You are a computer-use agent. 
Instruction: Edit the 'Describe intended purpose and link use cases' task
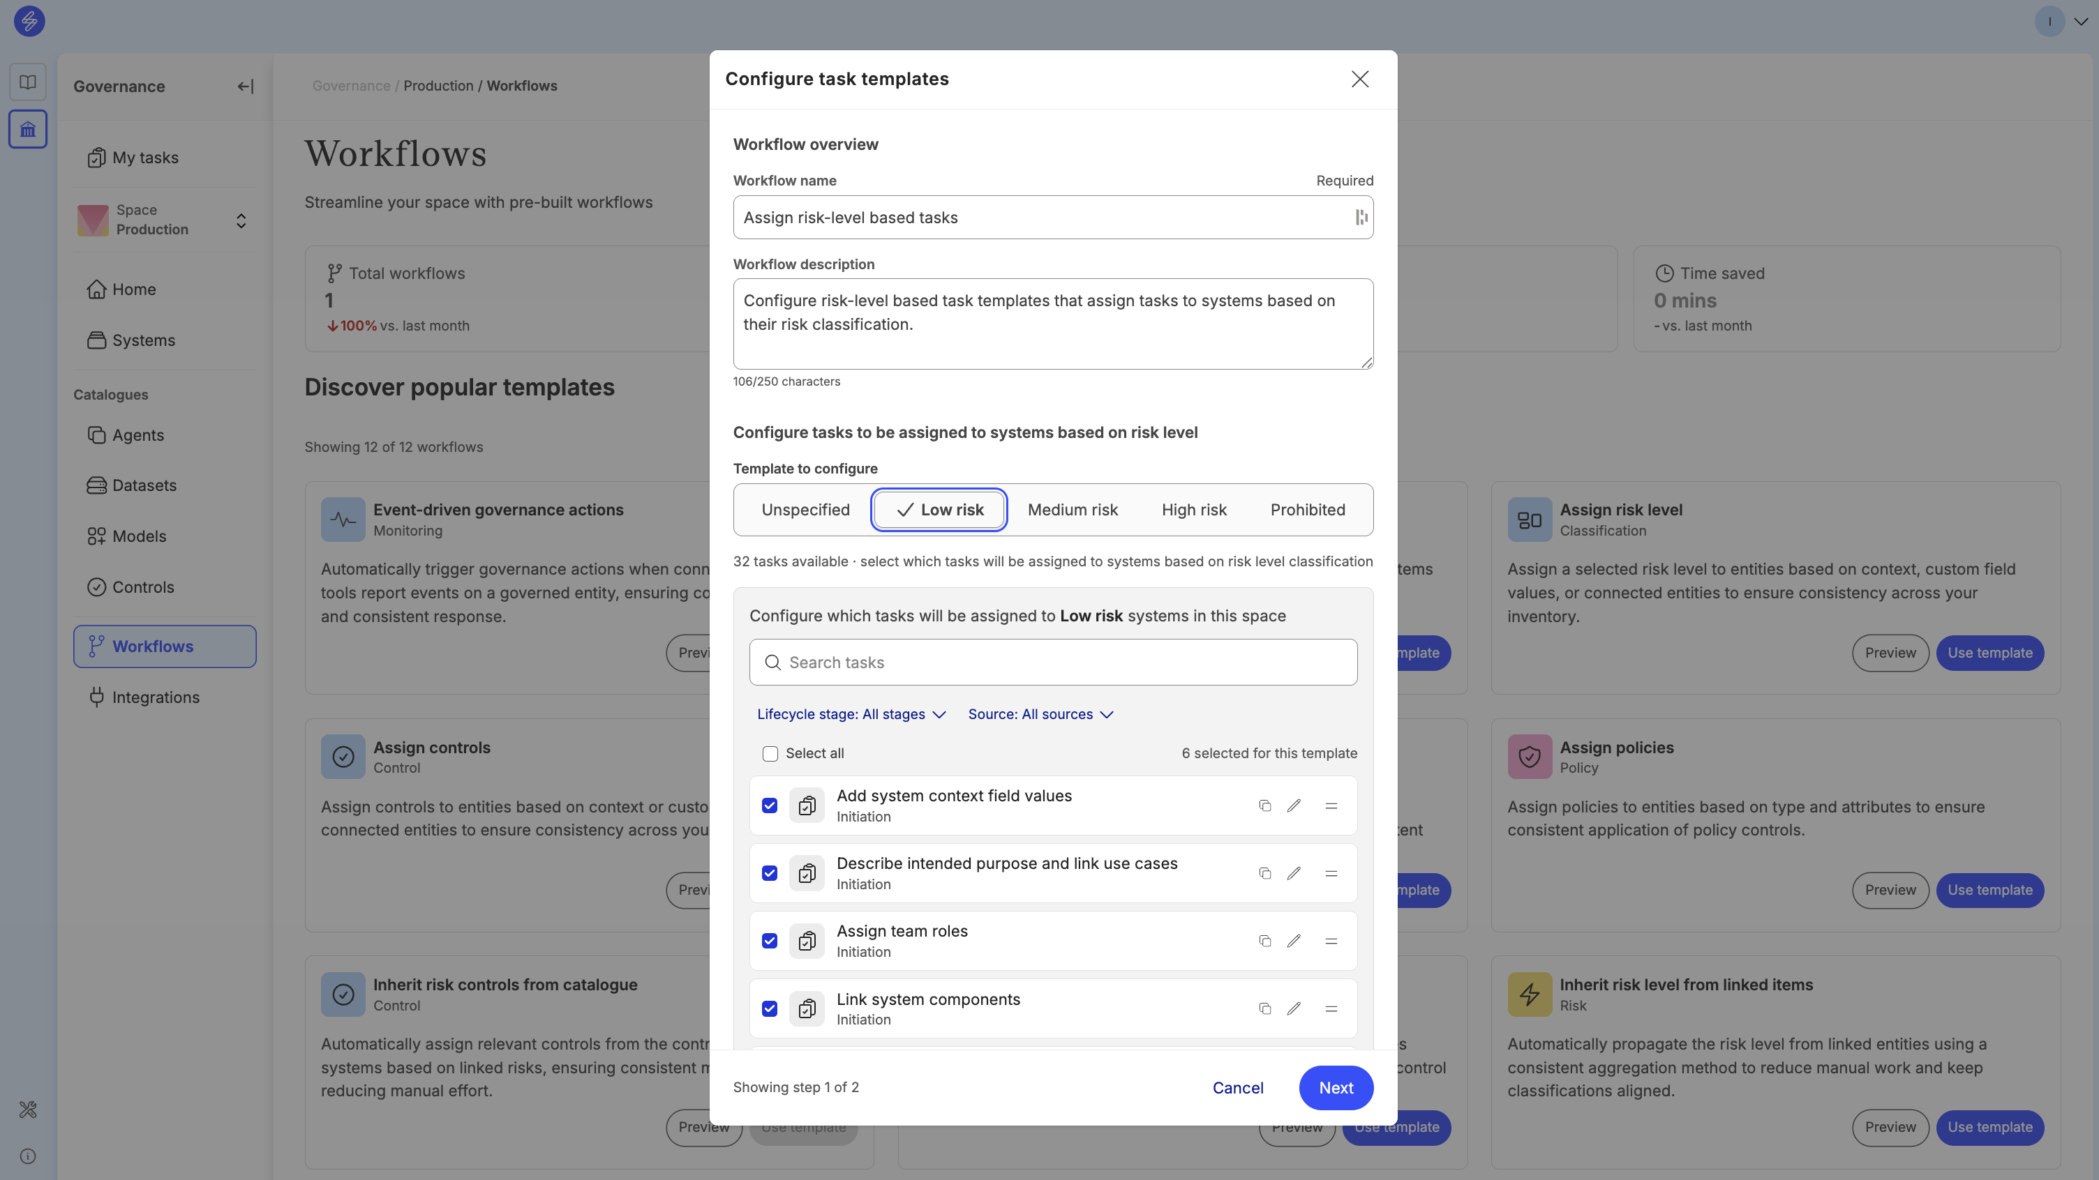1294,873
